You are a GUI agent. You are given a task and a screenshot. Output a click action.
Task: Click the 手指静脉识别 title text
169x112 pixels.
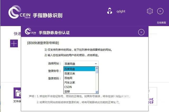tap(48, 15)
